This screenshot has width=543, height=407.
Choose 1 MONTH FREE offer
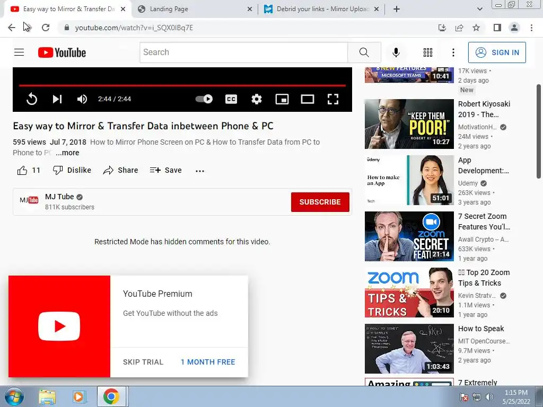(208, 362)
